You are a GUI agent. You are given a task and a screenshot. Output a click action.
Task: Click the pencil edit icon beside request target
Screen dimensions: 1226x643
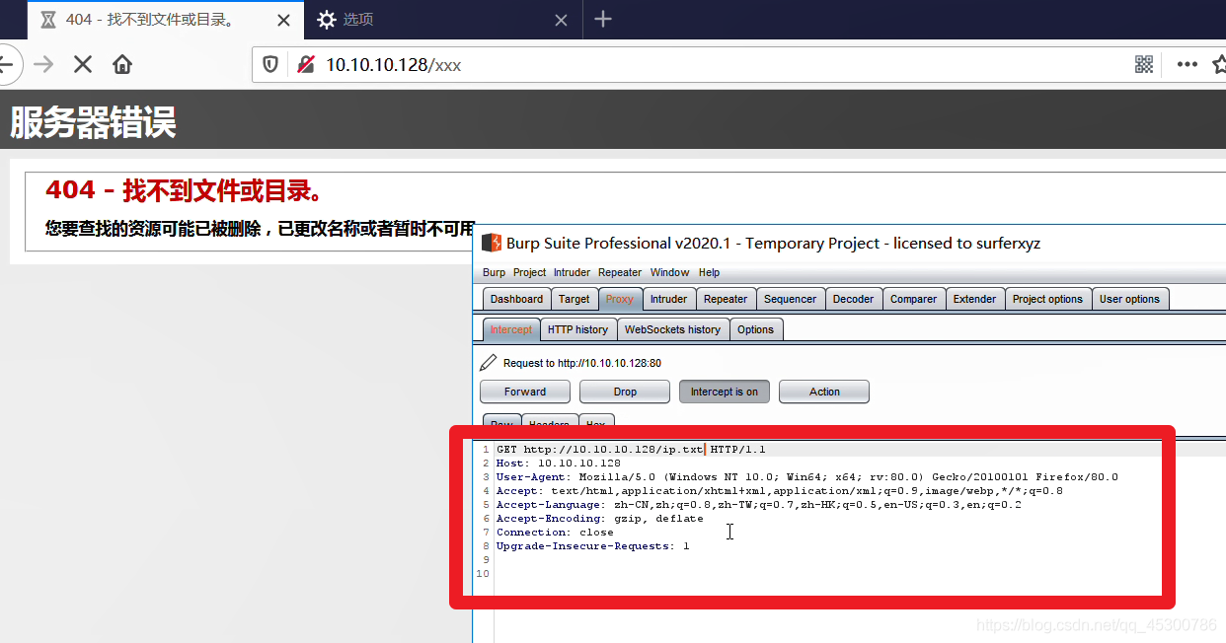490,363
